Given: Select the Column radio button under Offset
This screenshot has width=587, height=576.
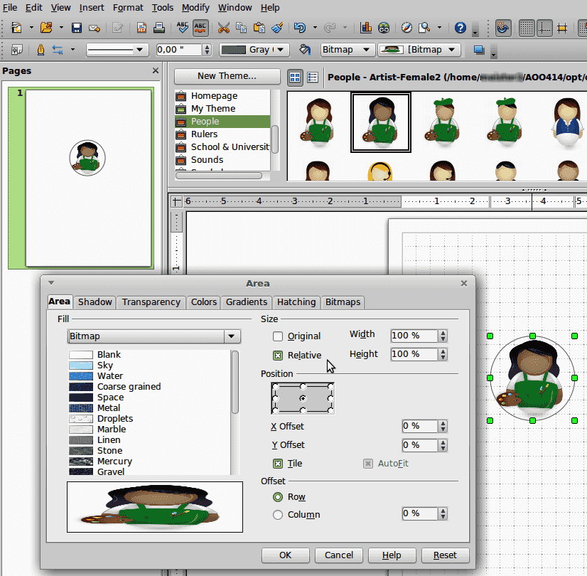Looking at the screenshot, I should 277,513.
